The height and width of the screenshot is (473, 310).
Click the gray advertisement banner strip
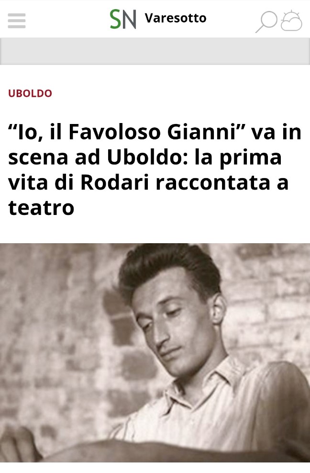pos(155,51)
